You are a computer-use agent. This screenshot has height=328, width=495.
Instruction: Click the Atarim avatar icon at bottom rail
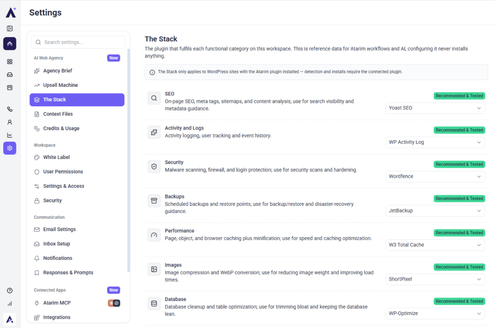[10, 319]
